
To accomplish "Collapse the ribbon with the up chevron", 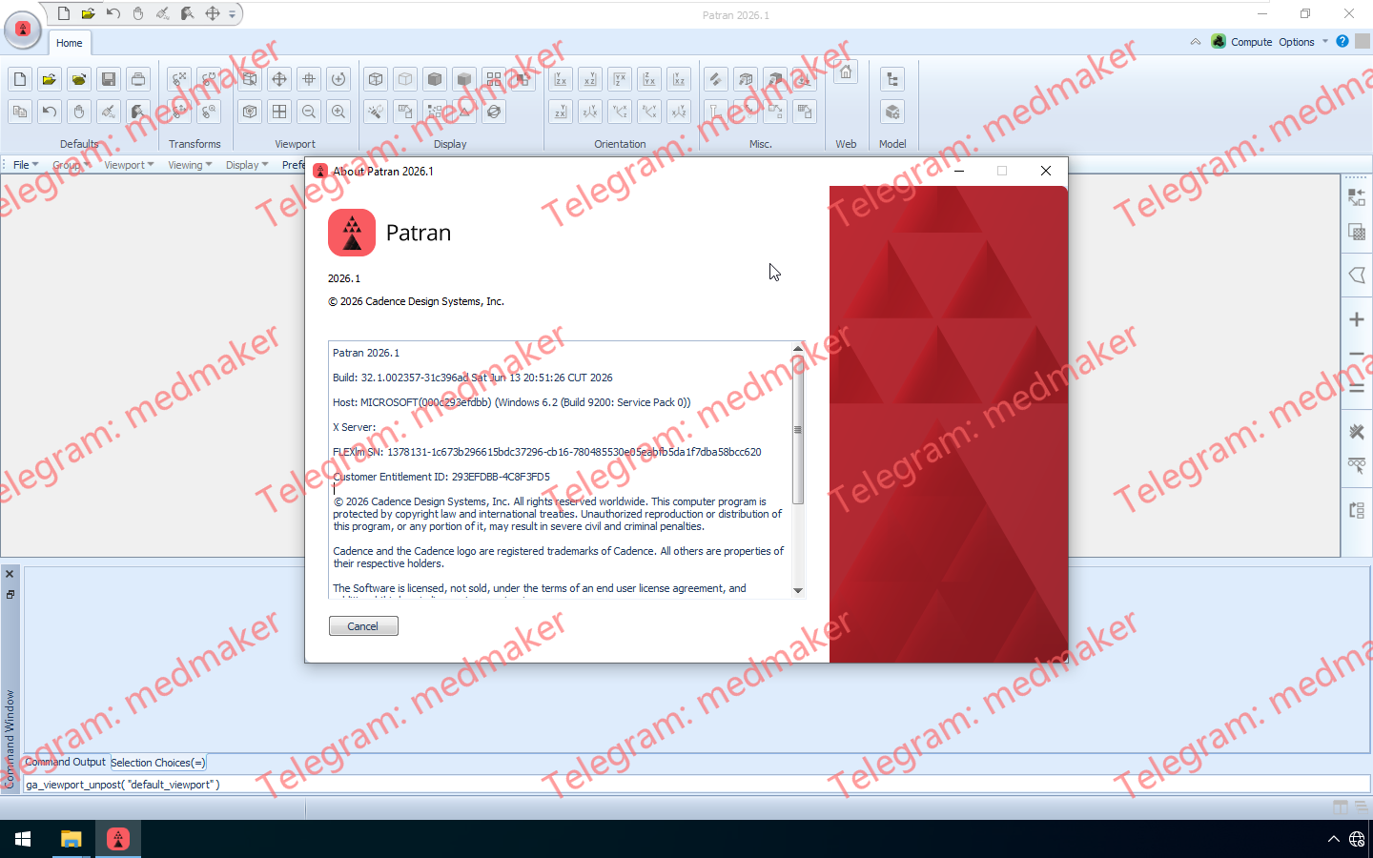I will 1196,42.
